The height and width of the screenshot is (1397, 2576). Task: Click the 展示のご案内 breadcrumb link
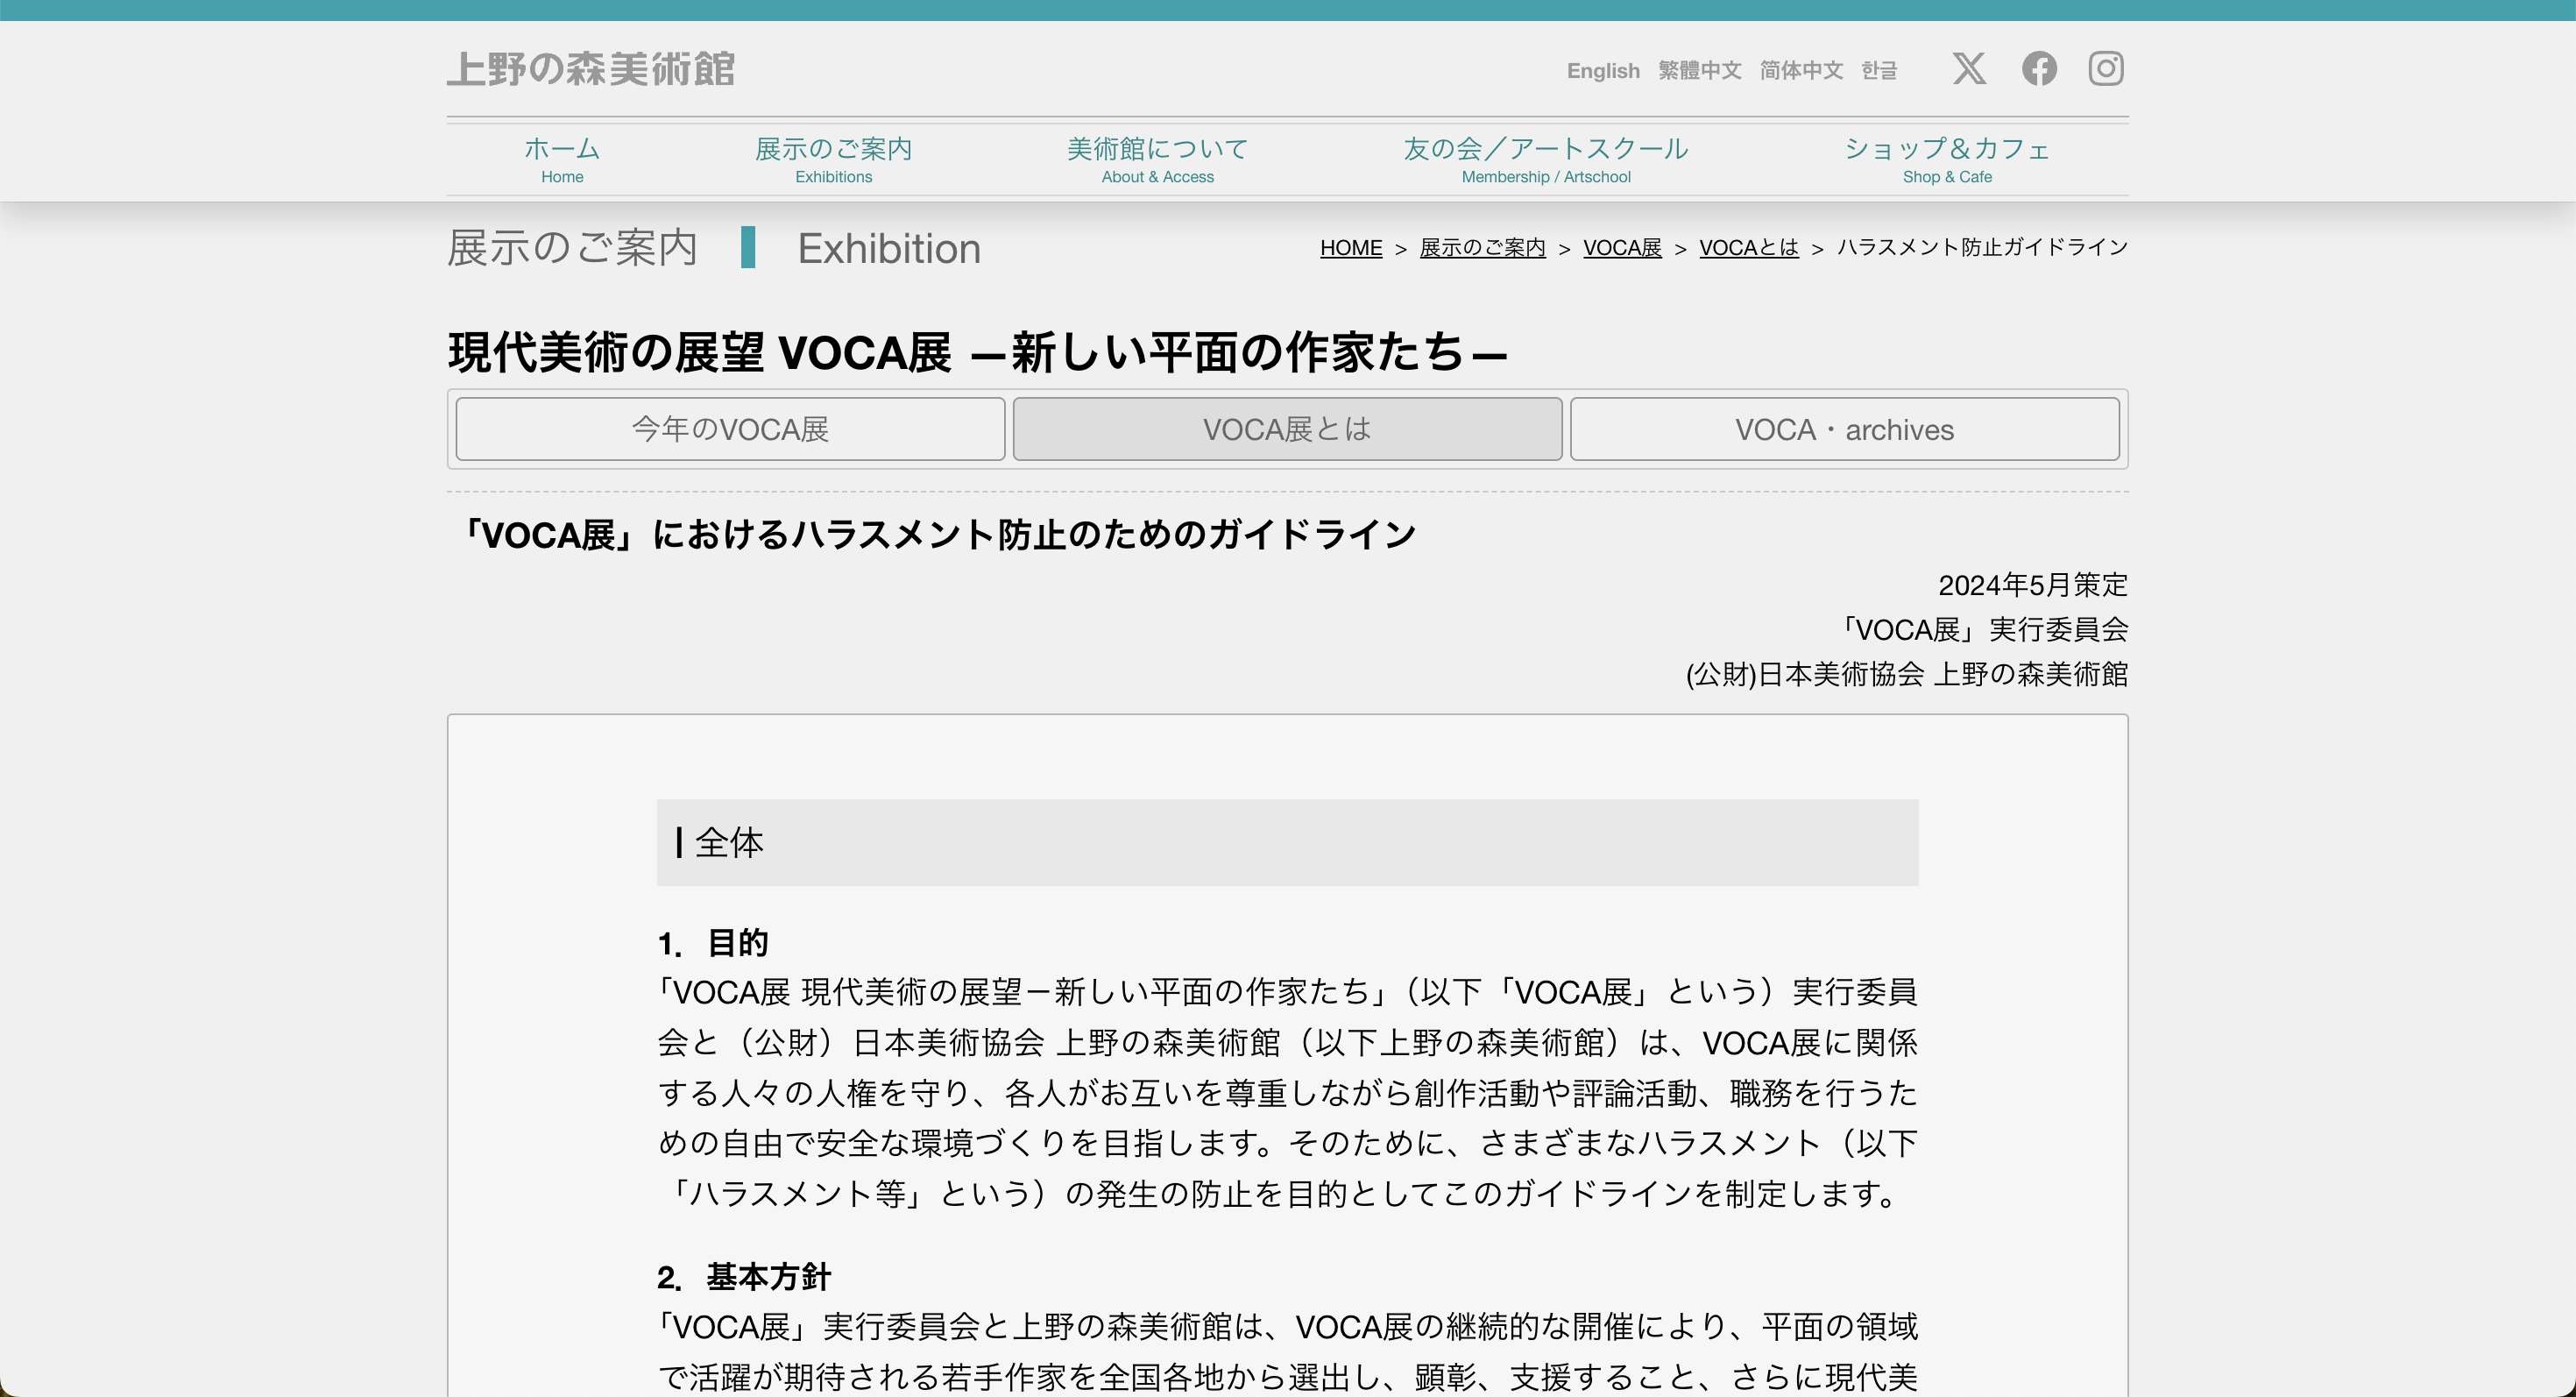coord(1483,248)
